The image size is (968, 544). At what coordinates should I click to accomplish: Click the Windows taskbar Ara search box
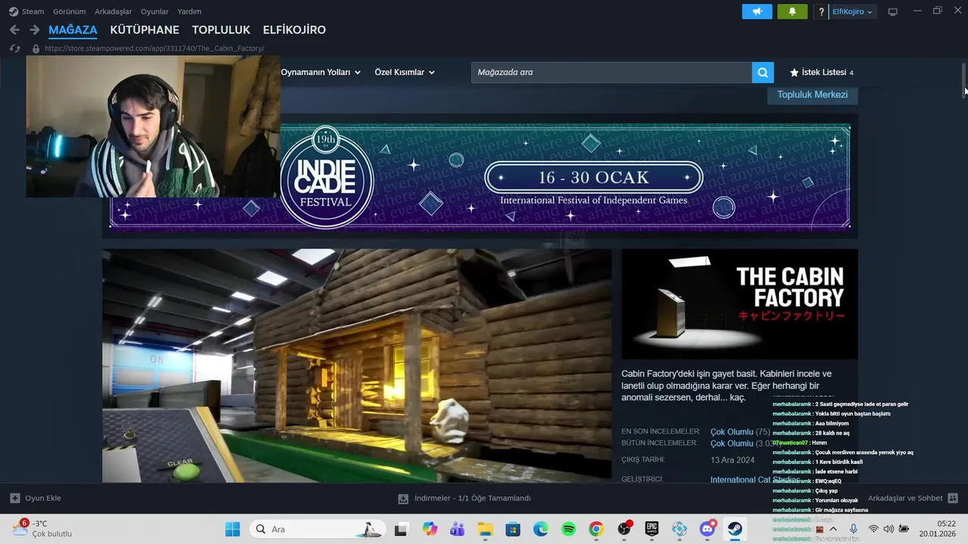click(x=316, y=529)
